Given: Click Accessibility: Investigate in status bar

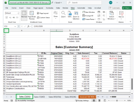Looking at the screenshot, I should 25,101.
